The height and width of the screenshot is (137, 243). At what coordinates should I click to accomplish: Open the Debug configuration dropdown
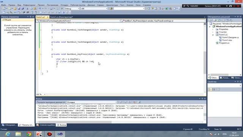coord(72,8)
